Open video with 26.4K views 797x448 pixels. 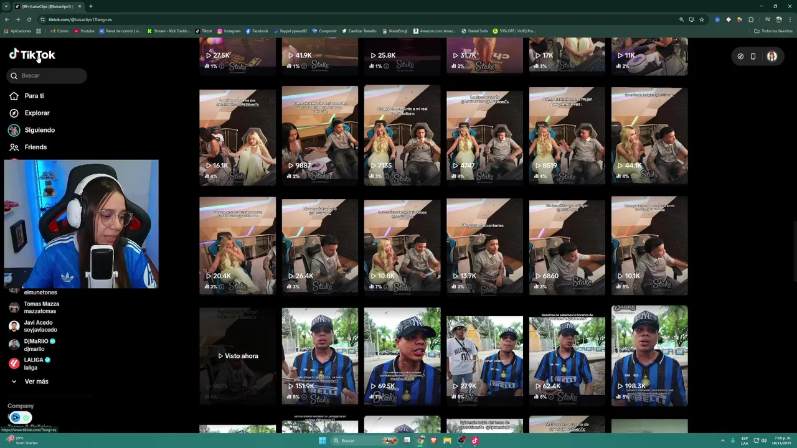click(319, 246)
